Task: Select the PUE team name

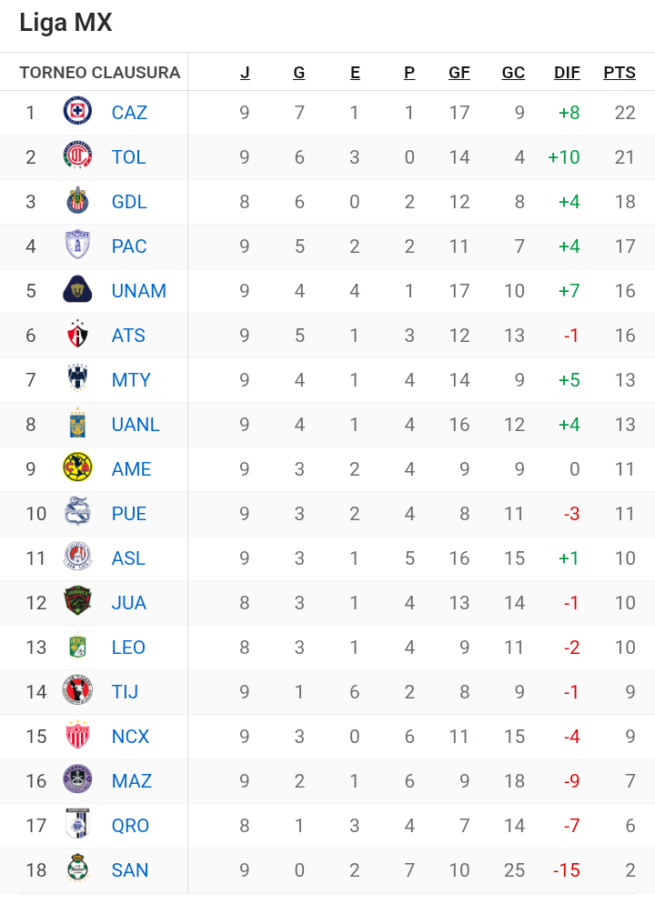Action: pos(129,513)
